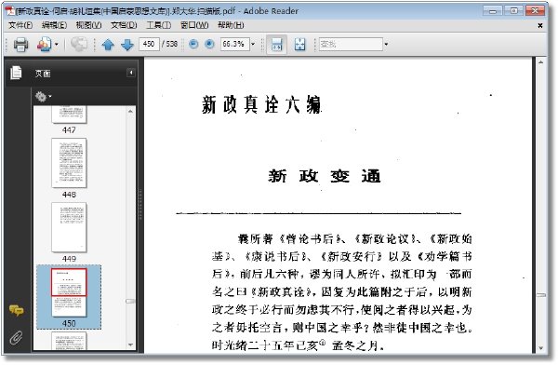This screenshot has height=365, width=558.
Task: Open the 帮助(H) menu
Action: pos(231,25)
